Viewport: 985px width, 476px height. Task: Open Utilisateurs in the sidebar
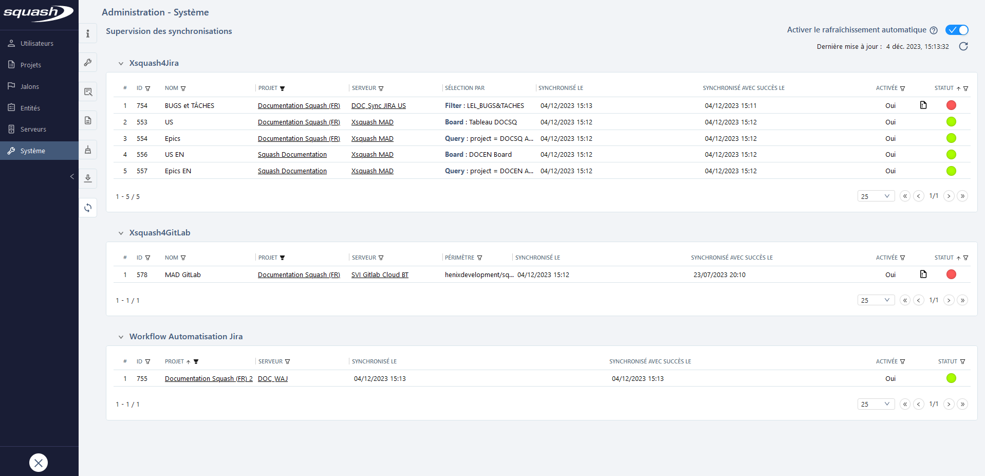point(39,44)
